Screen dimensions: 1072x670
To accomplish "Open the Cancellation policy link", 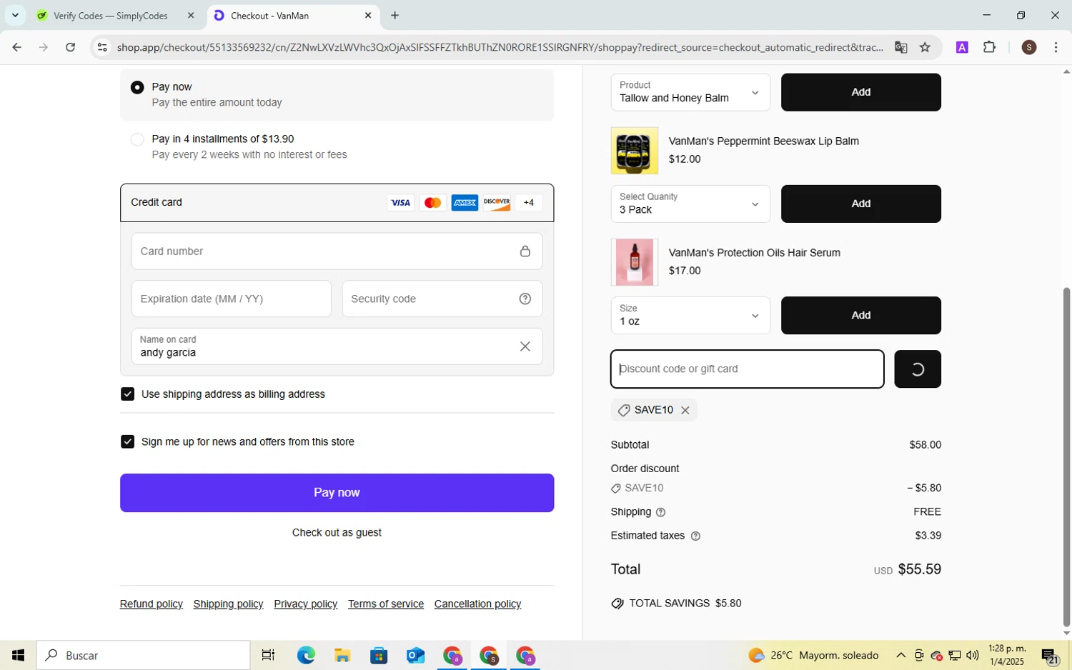I will (477, 604).
